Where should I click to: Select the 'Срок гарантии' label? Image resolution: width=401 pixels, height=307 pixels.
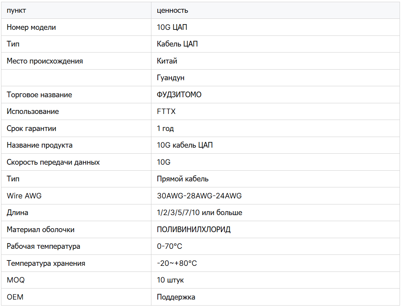click(32, 128)
